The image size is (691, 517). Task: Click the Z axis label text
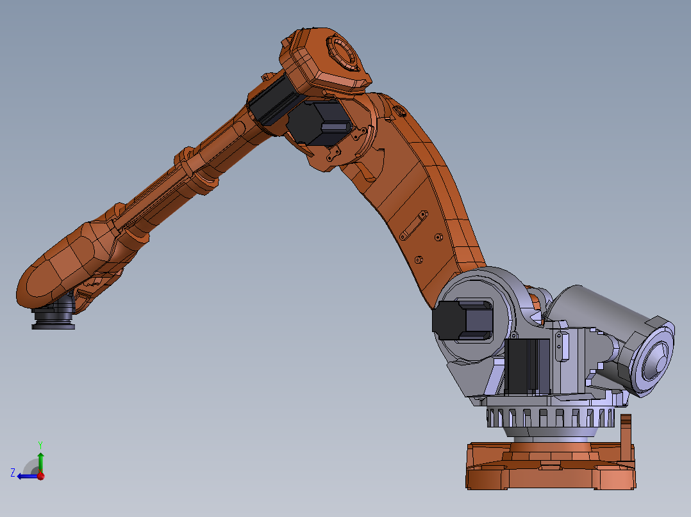(12, 473)
